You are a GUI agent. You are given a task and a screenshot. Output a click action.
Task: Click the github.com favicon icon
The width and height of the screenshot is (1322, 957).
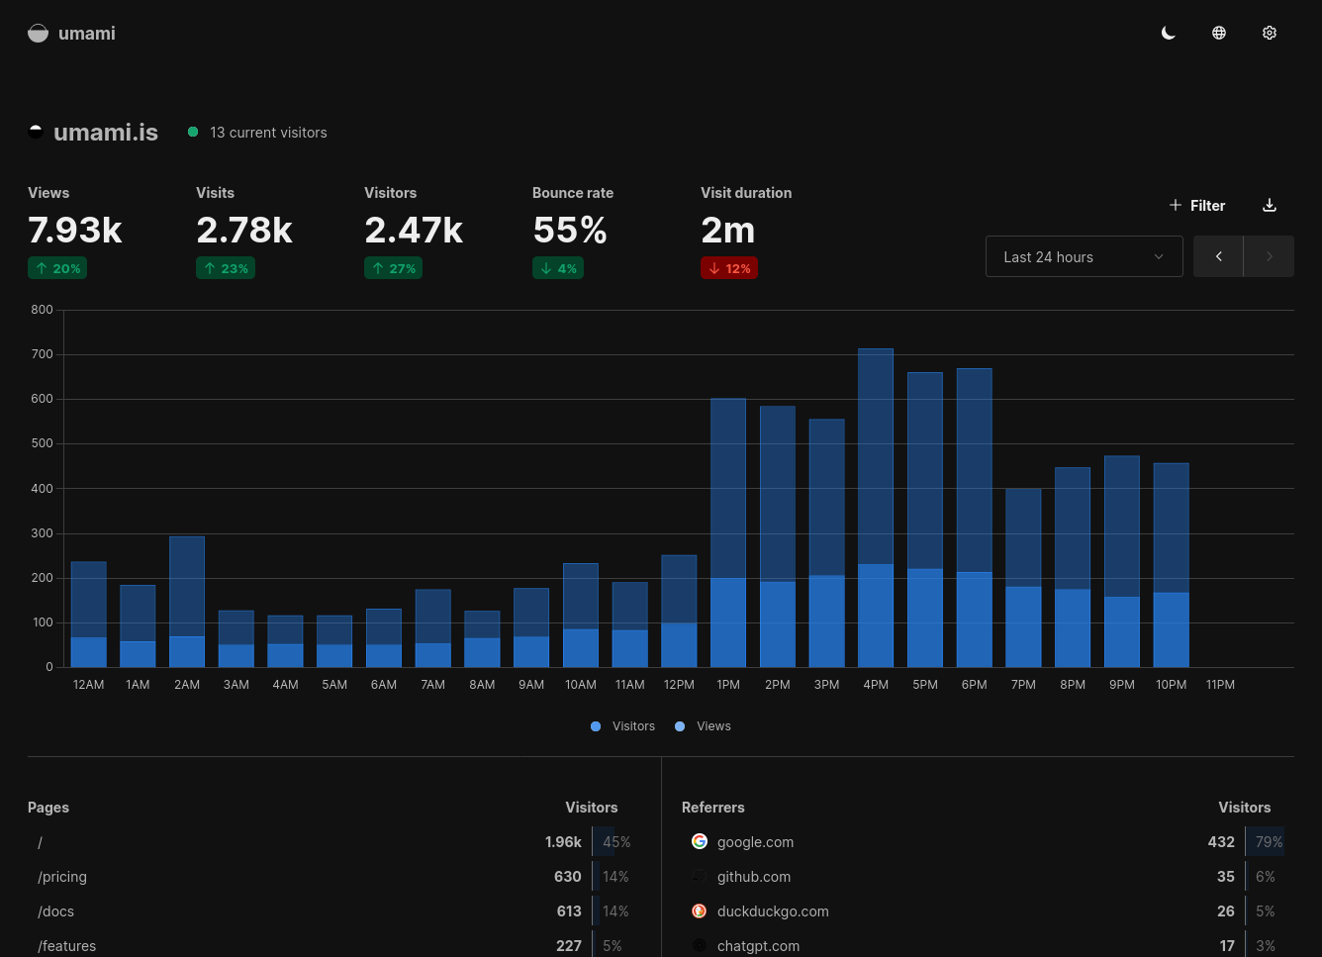700,876
